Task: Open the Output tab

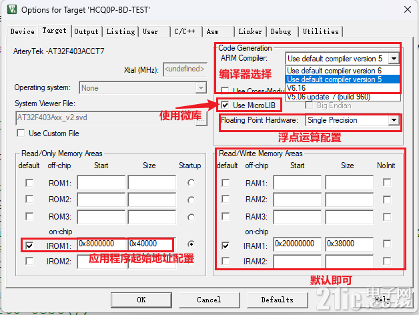Action: (x=86, y=31)
